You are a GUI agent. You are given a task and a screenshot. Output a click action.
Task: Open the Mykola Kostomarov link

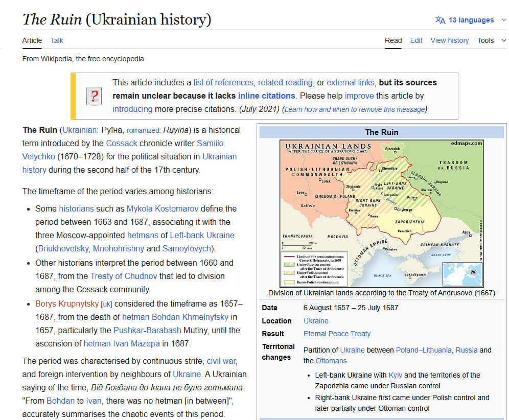tap(163, 208)
